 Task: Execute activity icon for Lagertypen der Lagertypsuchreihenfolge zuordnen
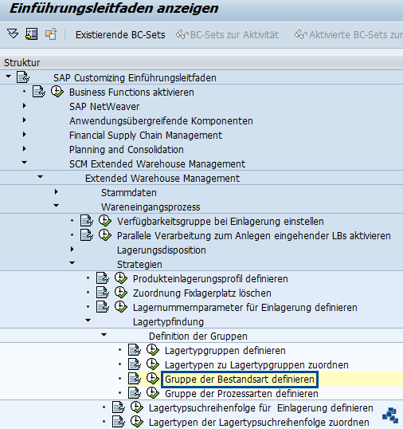(x=137, y=422)
